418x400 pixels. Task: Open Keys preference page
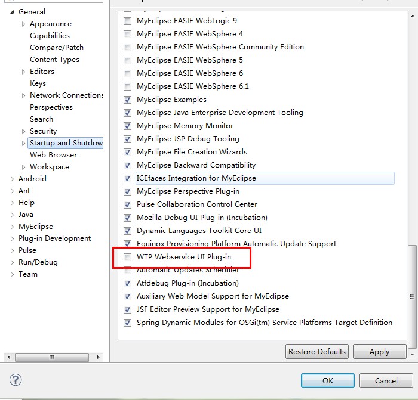click(x=38, y=83)
